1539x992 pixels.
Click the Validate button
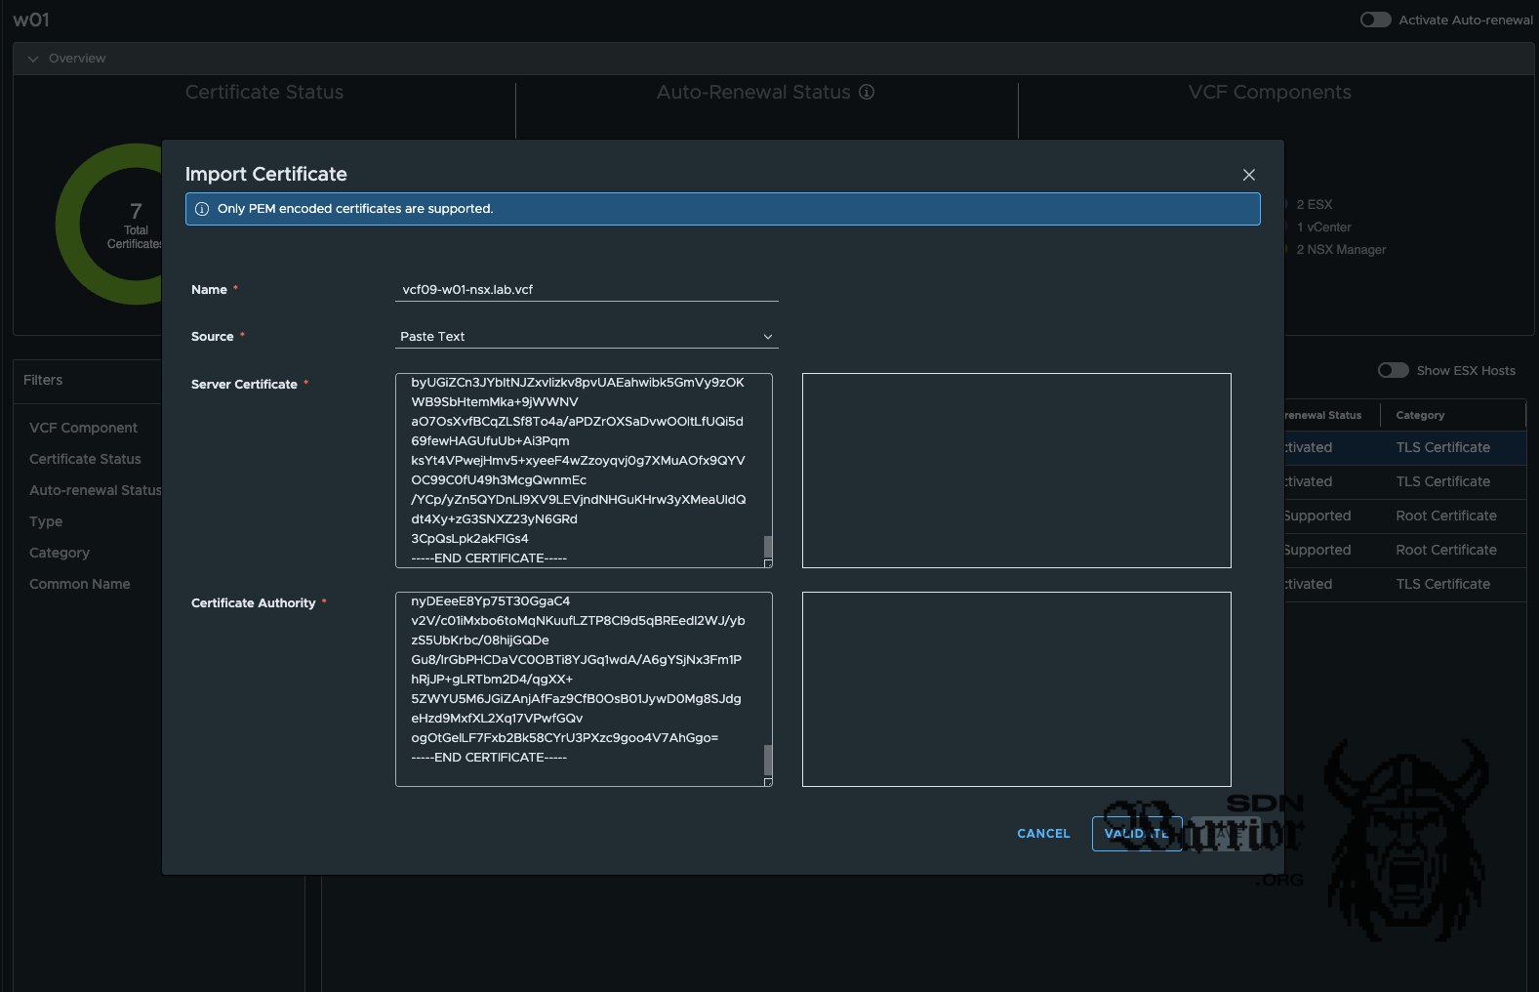[1136, 834]
